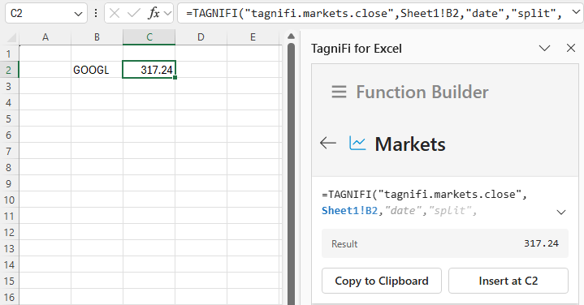Go back with the left arrow beside Markets
This screenshot has width=584, height=305.
point(328,144)
